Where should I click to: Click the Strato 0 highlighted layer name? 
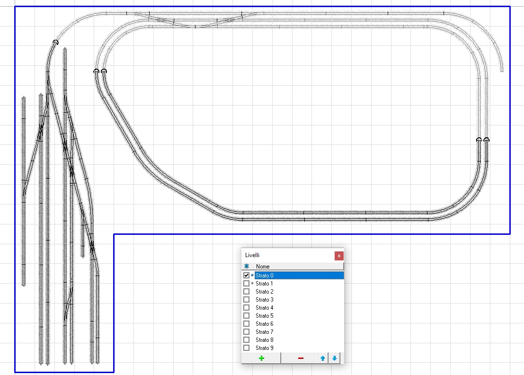tap(265, 276)
